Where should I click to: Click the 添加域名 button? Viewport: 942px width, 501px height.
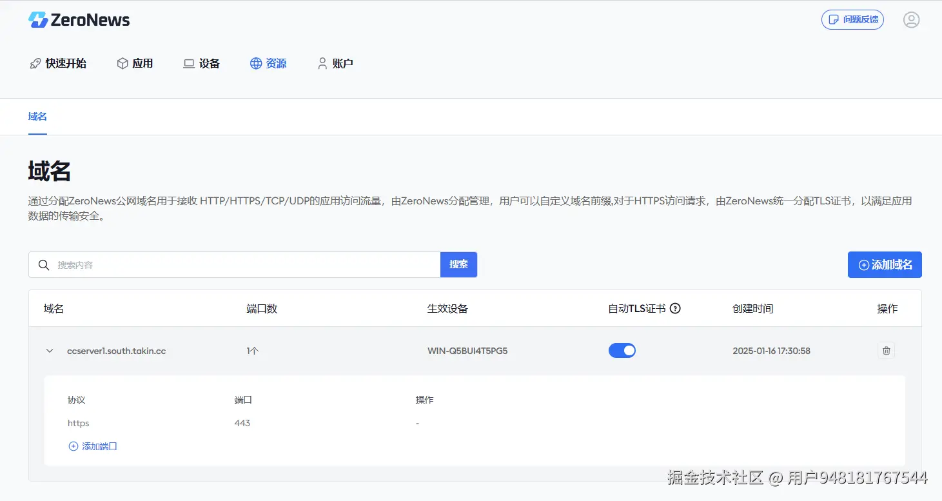pyautogui.click(x=885, y=265)
